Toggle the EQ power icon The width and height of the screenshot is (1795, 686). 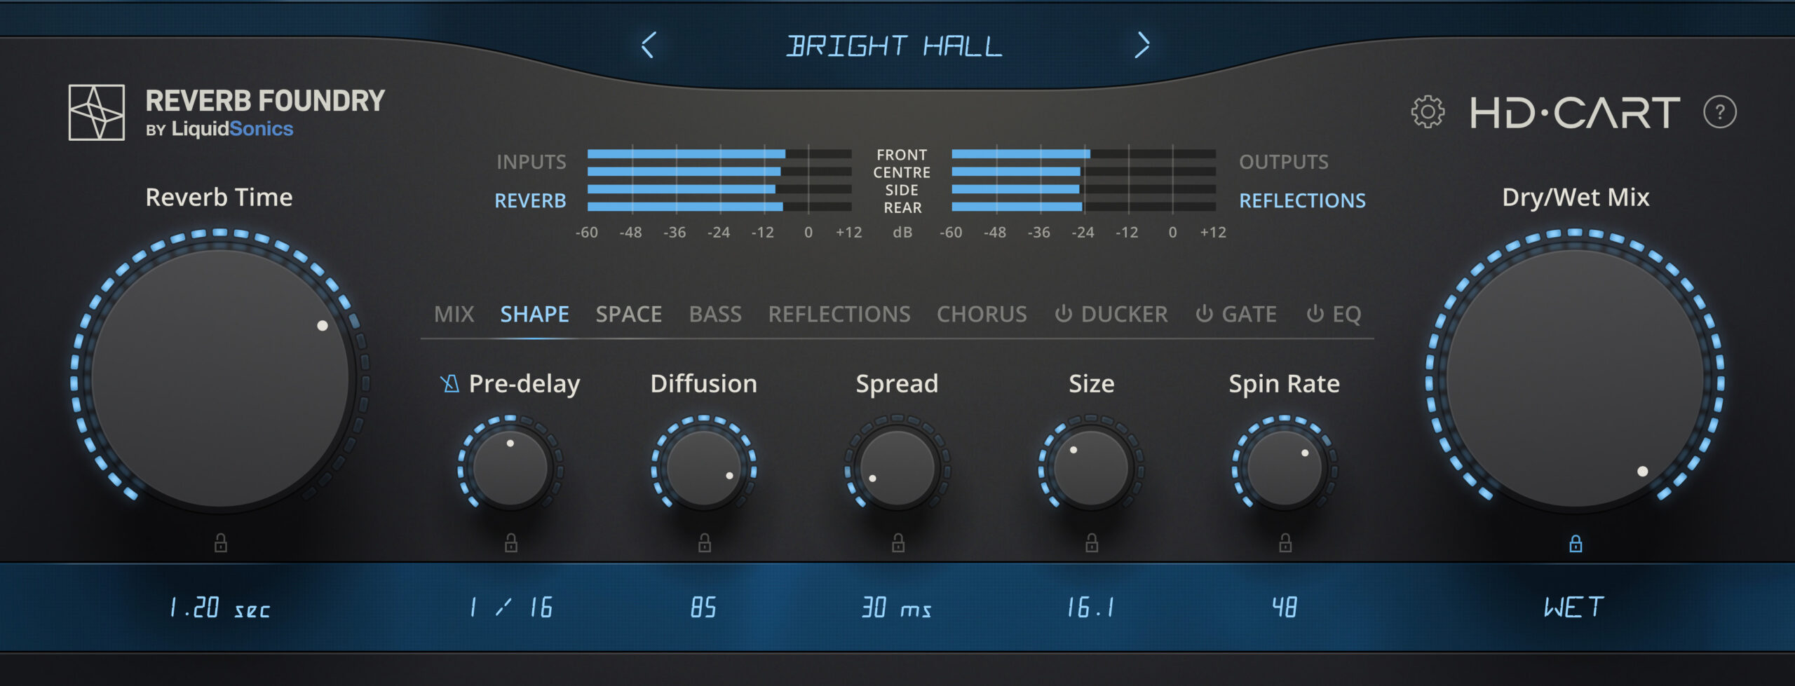click(1315, 313)
